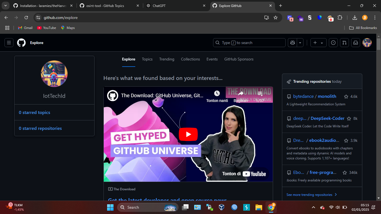The image size is (381, 214).
Task: Click the GitHub Octocat logo
Action: 21,43
